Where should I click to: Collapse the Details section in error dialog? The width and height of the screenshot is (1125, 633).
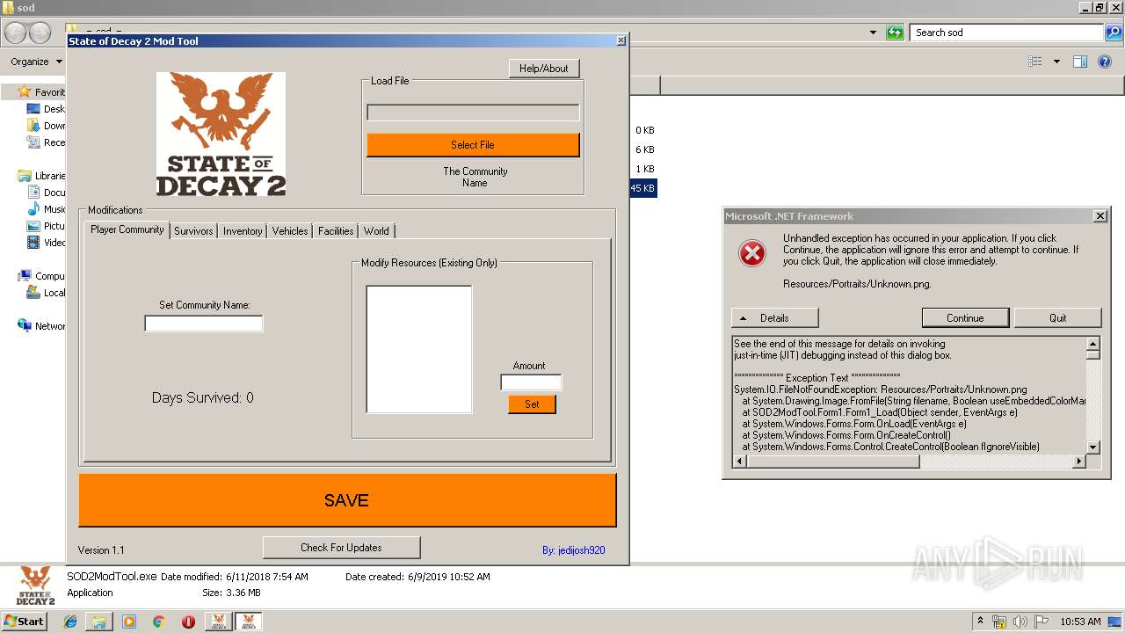tap(774, 318)
